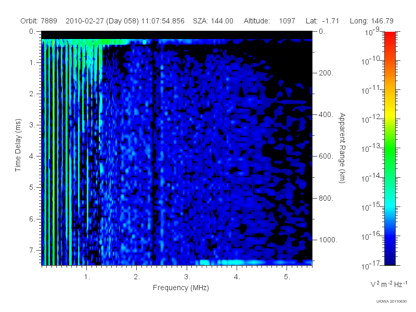Screen dimensions: 416x312
Task: Click the '6.' tick on the Time Delay axis
Action: pos(32,219)
